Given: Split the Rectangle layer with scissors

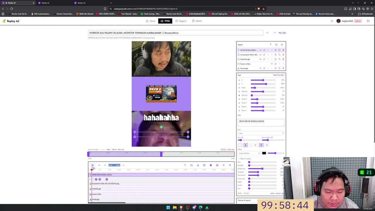Looking at the screenshot, I should (x=275, y=68).
